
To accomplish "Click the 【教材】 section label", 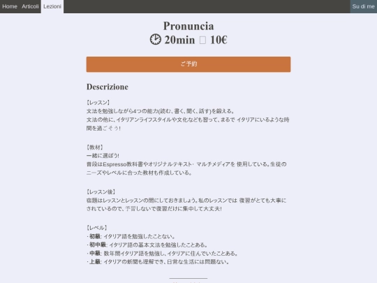I will click(95, 147).
